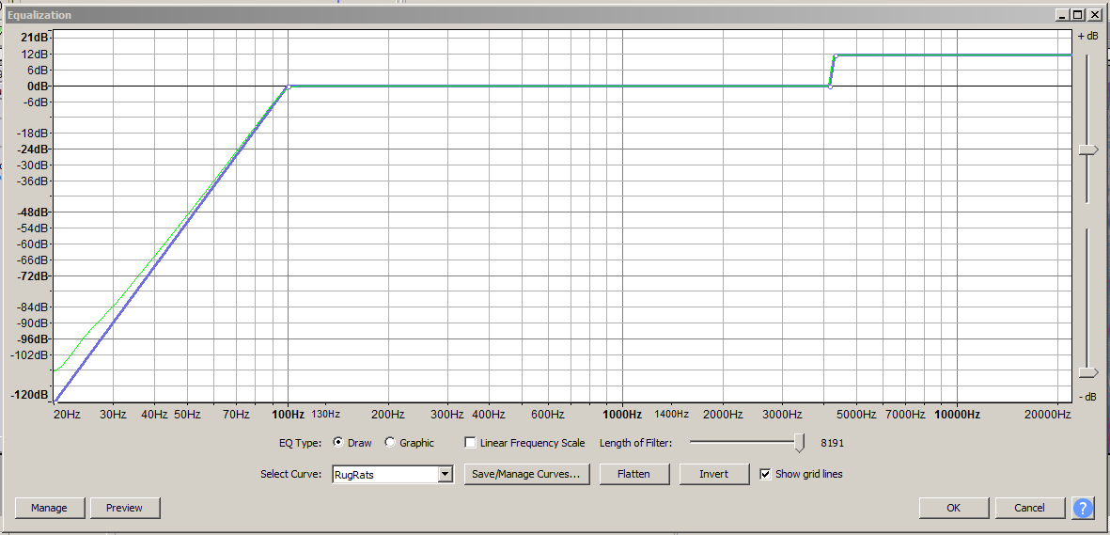Click the lower -dB vertical slider handle
The image size is (1110, 535).
coord(1087,372)
